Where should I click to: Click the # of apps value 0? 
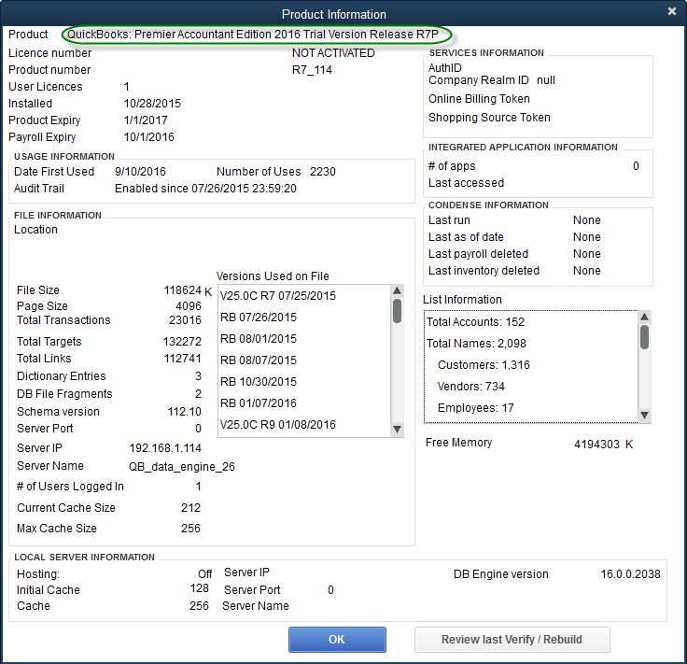(636, 166)
